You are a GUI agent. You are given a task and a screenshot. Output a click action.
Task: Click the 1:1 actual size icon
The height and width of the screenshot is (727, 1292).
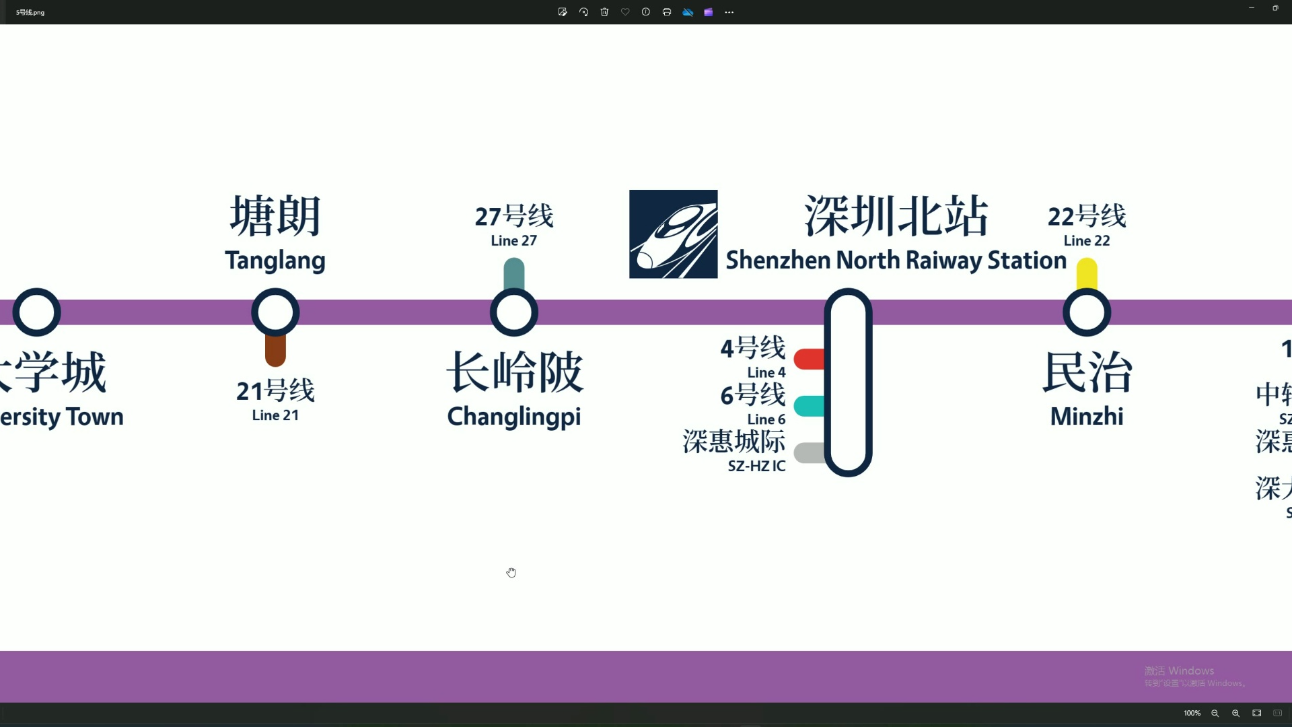tap(1277, 714)
